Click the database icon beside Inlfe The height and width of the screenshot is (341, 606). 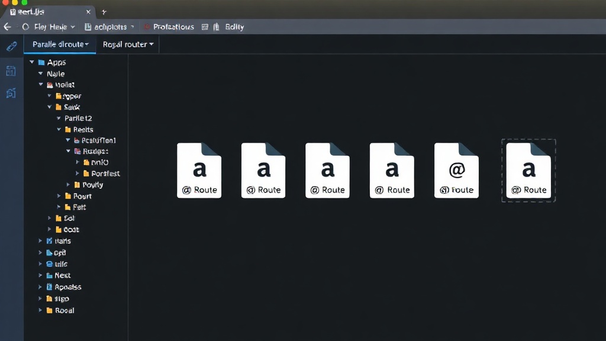click(50, 264)
